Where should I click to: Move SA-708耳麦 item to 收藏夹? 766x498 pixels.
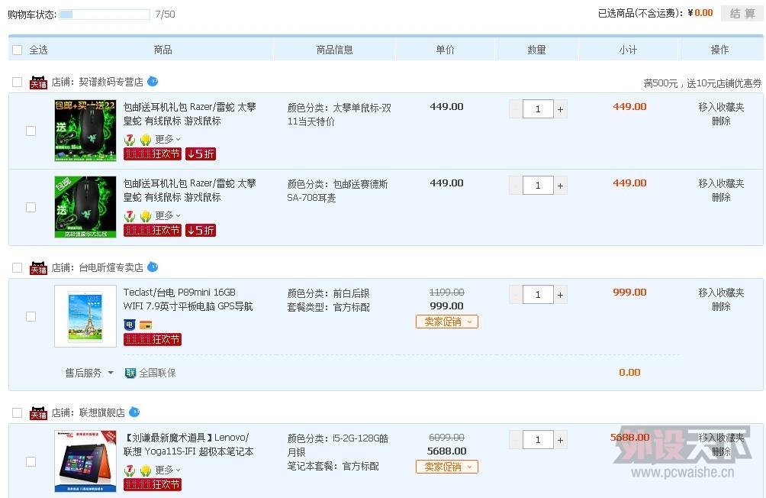click(721, 183)
